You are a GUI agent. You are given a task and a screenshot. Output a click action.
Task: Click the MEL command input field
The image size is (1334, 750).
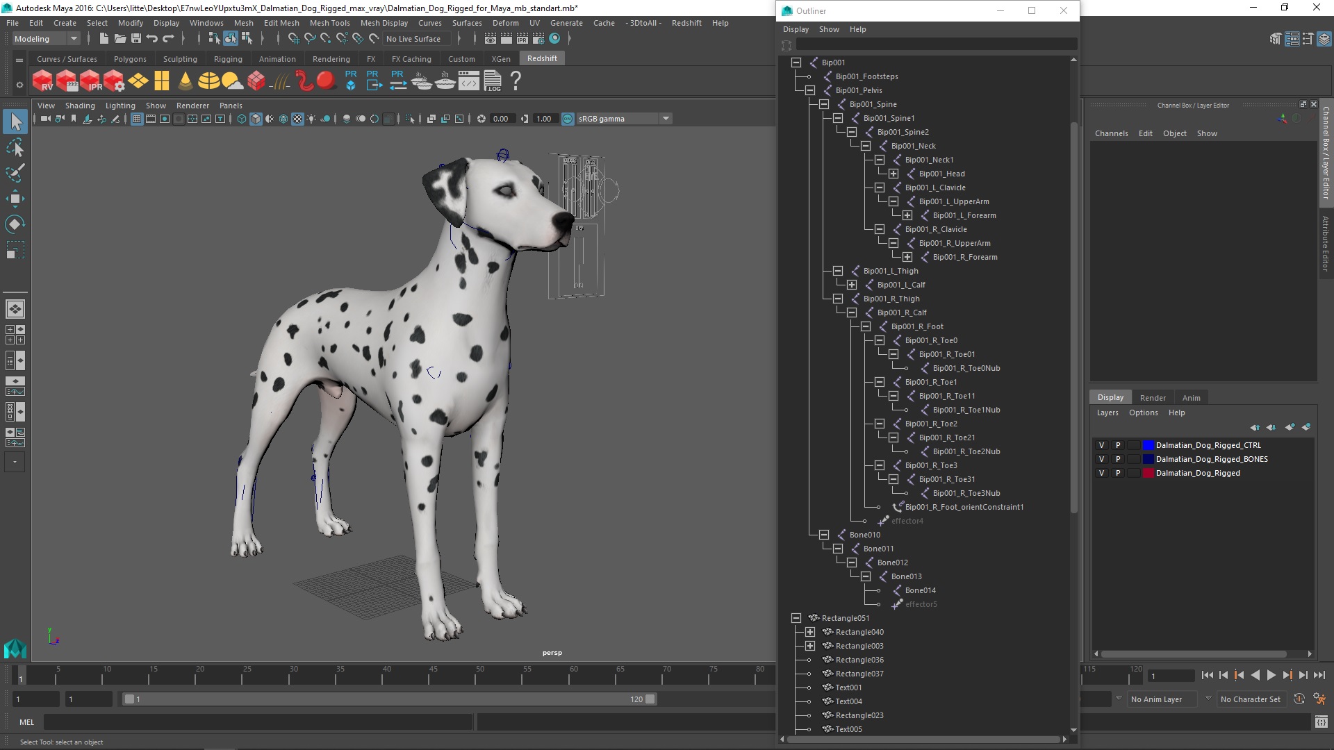point(258,722)
